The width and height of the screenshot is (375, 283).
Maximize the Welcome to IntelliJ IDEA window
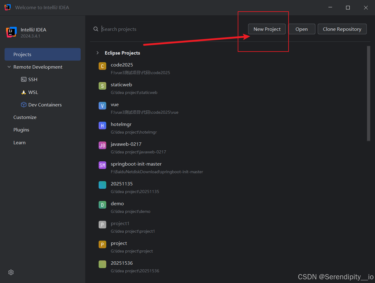pyautogui.click(x=348, y=8)
